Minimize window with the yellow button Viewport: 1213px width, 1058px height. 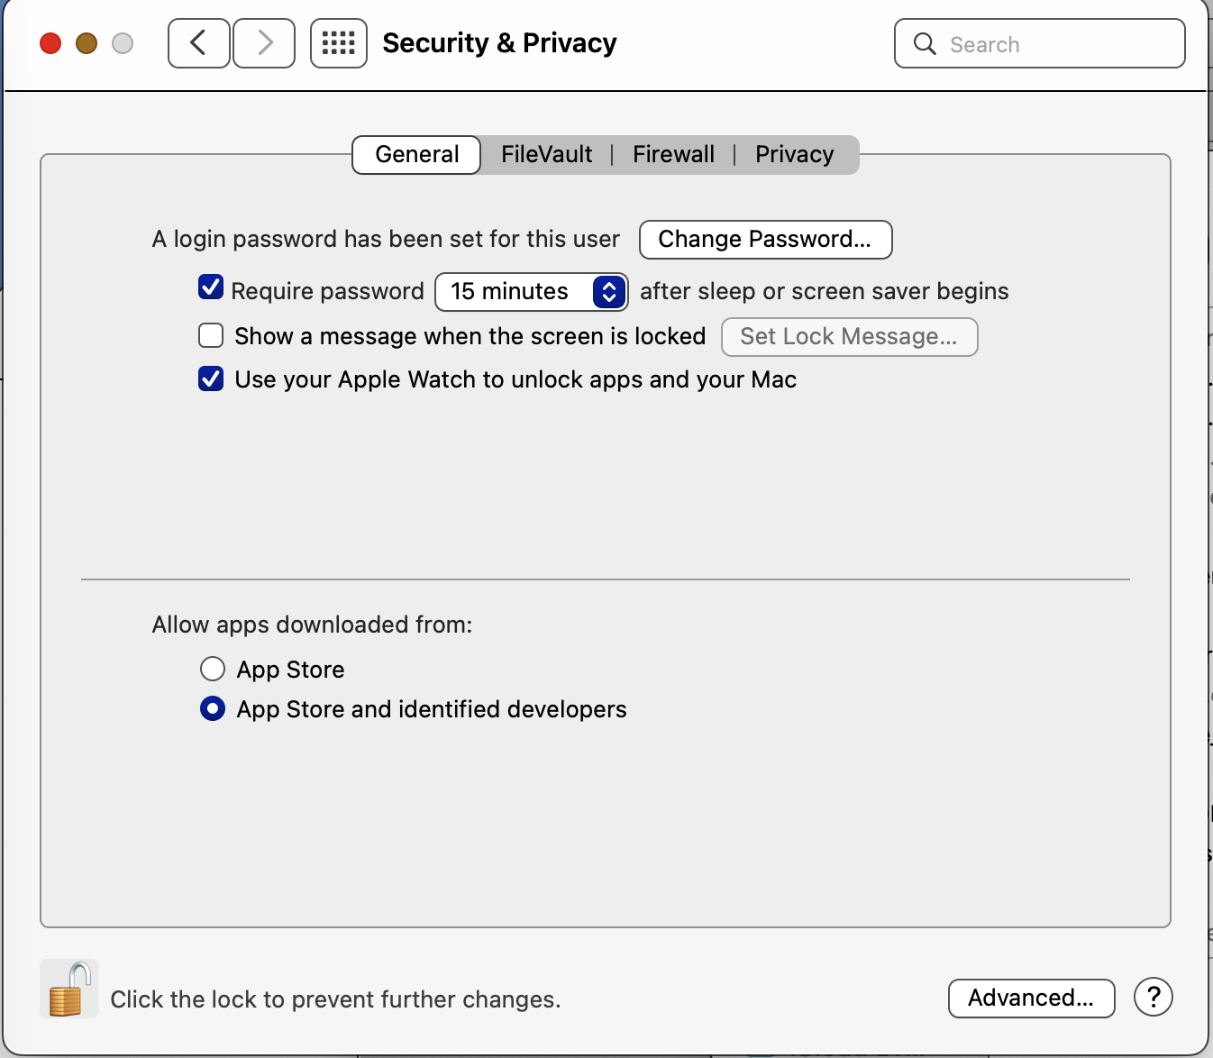87,43
